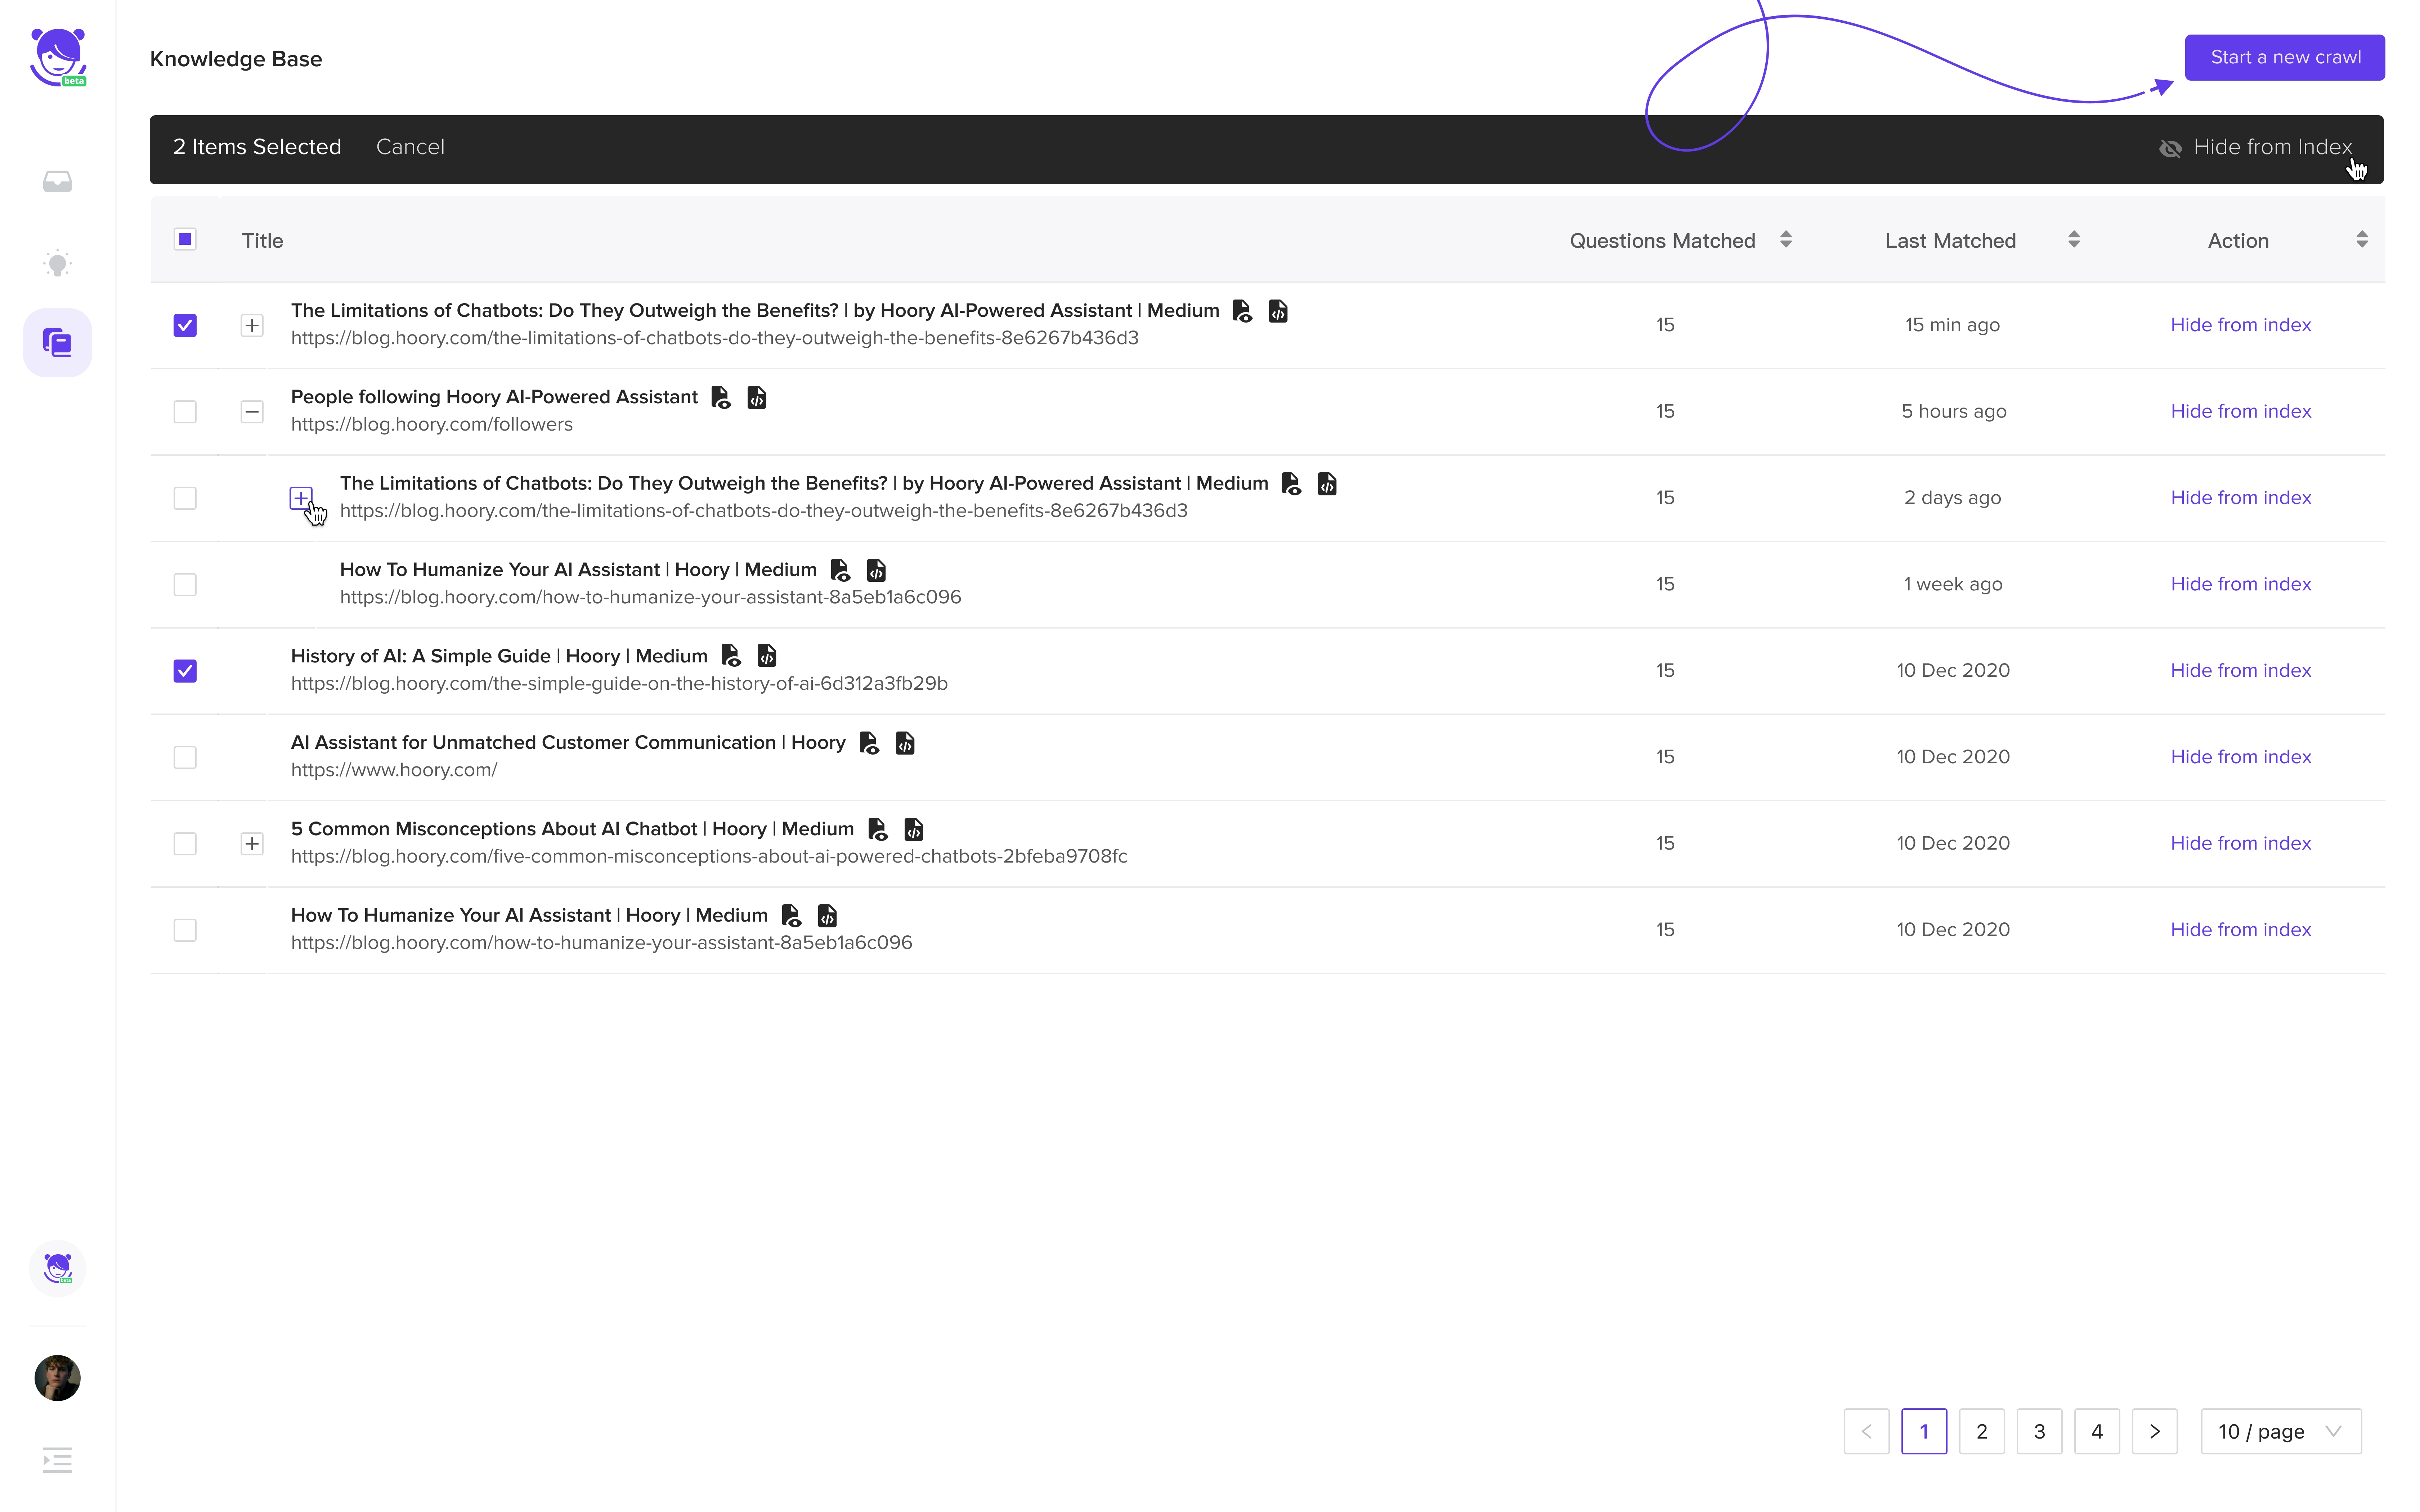Check the last How To Humanize Your AI Assistant row

click(x=185, y=930)
